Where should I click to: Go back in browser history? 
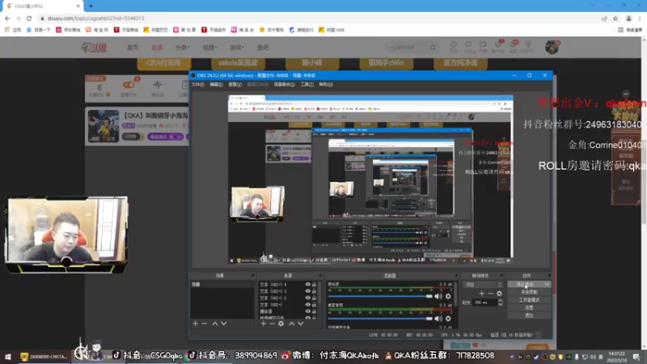tap(7, 19)
